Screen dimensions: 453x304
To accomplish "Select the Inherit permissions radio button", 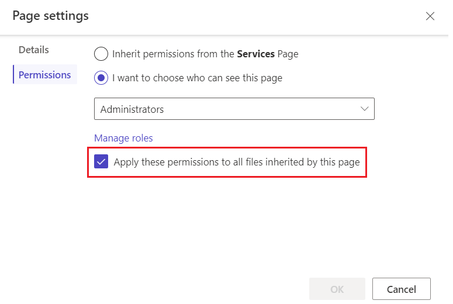I will tap(101, 54).
